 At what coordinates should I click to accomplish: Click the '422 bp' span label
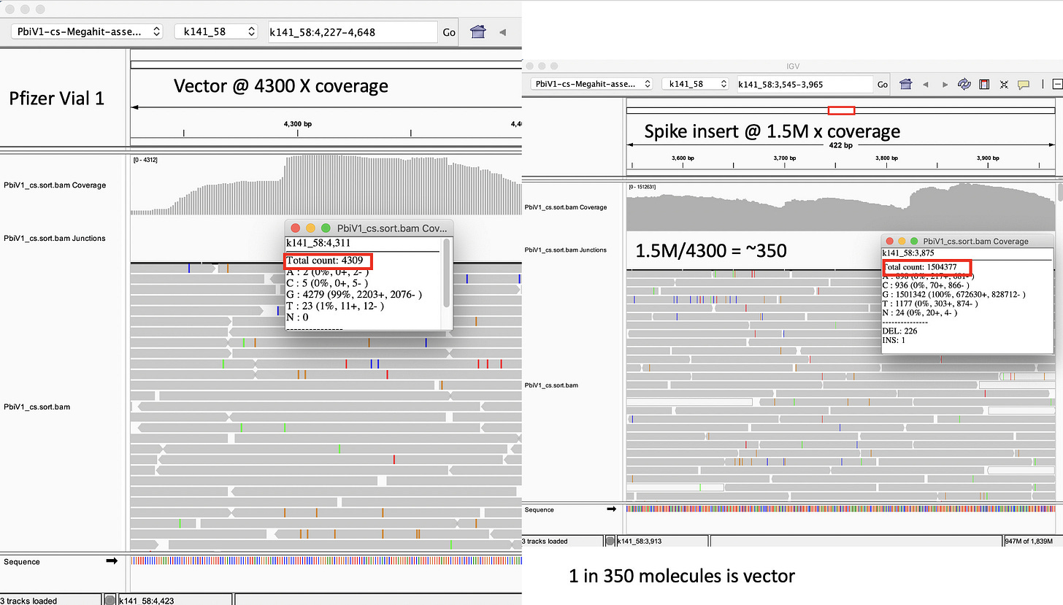click(x=841, y=145)
